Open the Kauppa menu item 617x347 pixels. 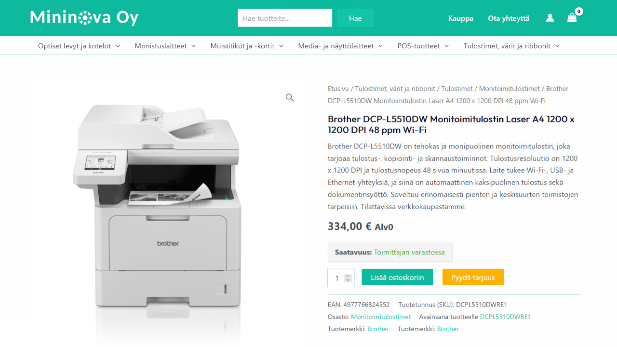pyautogui.click(x=461, y=18)
